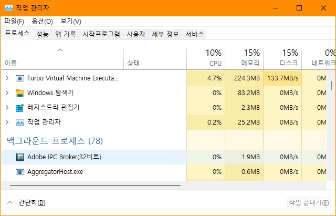Image resolution: width=336 pixels, height=216 pixels.
Task: Click the Task Manager title bar icon
Action: pyautogui.click(x=9, y=8)
